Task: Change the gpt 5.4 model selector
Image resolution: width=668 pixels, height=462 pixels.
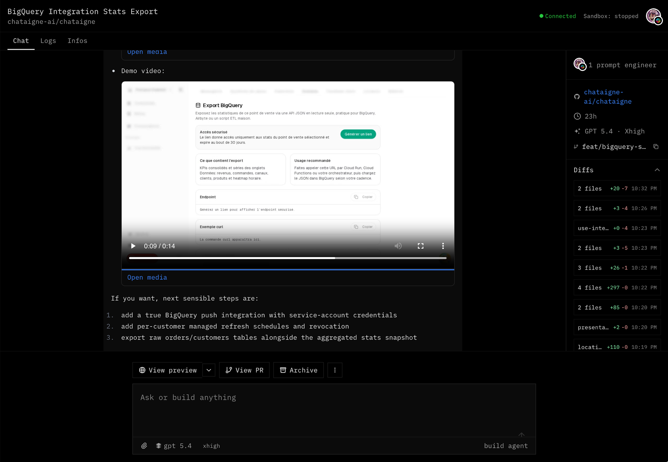Action: click(x=174, y=446)
